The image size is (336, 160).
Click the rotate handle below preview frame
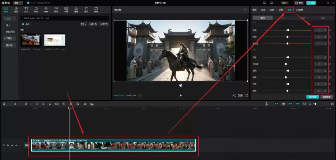181,85
